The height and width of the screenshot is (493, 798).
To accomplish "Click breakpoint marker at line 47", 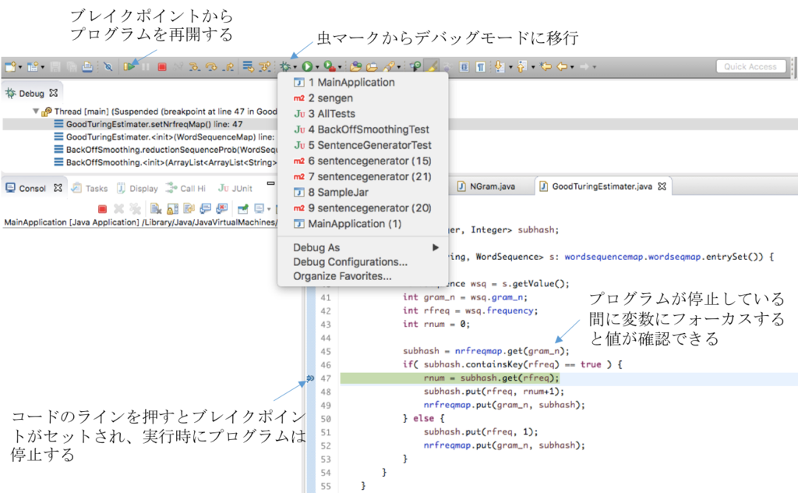I will pyautogui.click(x=310, y=378).
